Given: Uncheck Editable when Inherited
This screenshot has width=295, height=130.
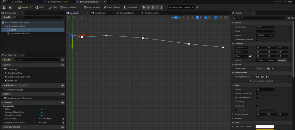Looking at the screenshot, I should coord(257,39).
